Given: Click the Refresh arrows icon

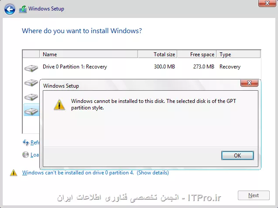Looking at the screenshot, I should point(26,143).
